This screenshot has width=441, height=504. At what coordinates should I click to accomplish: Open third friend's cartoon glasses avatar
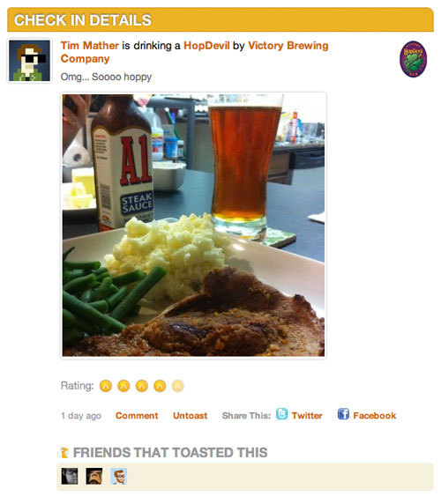[x=119, y=476]
